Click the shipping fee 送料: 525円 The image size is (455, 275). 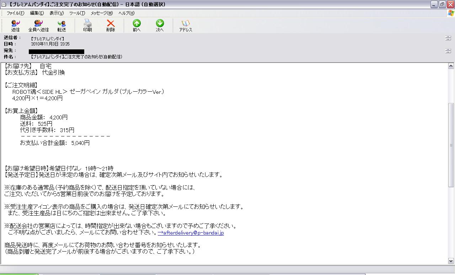(36, 124)
